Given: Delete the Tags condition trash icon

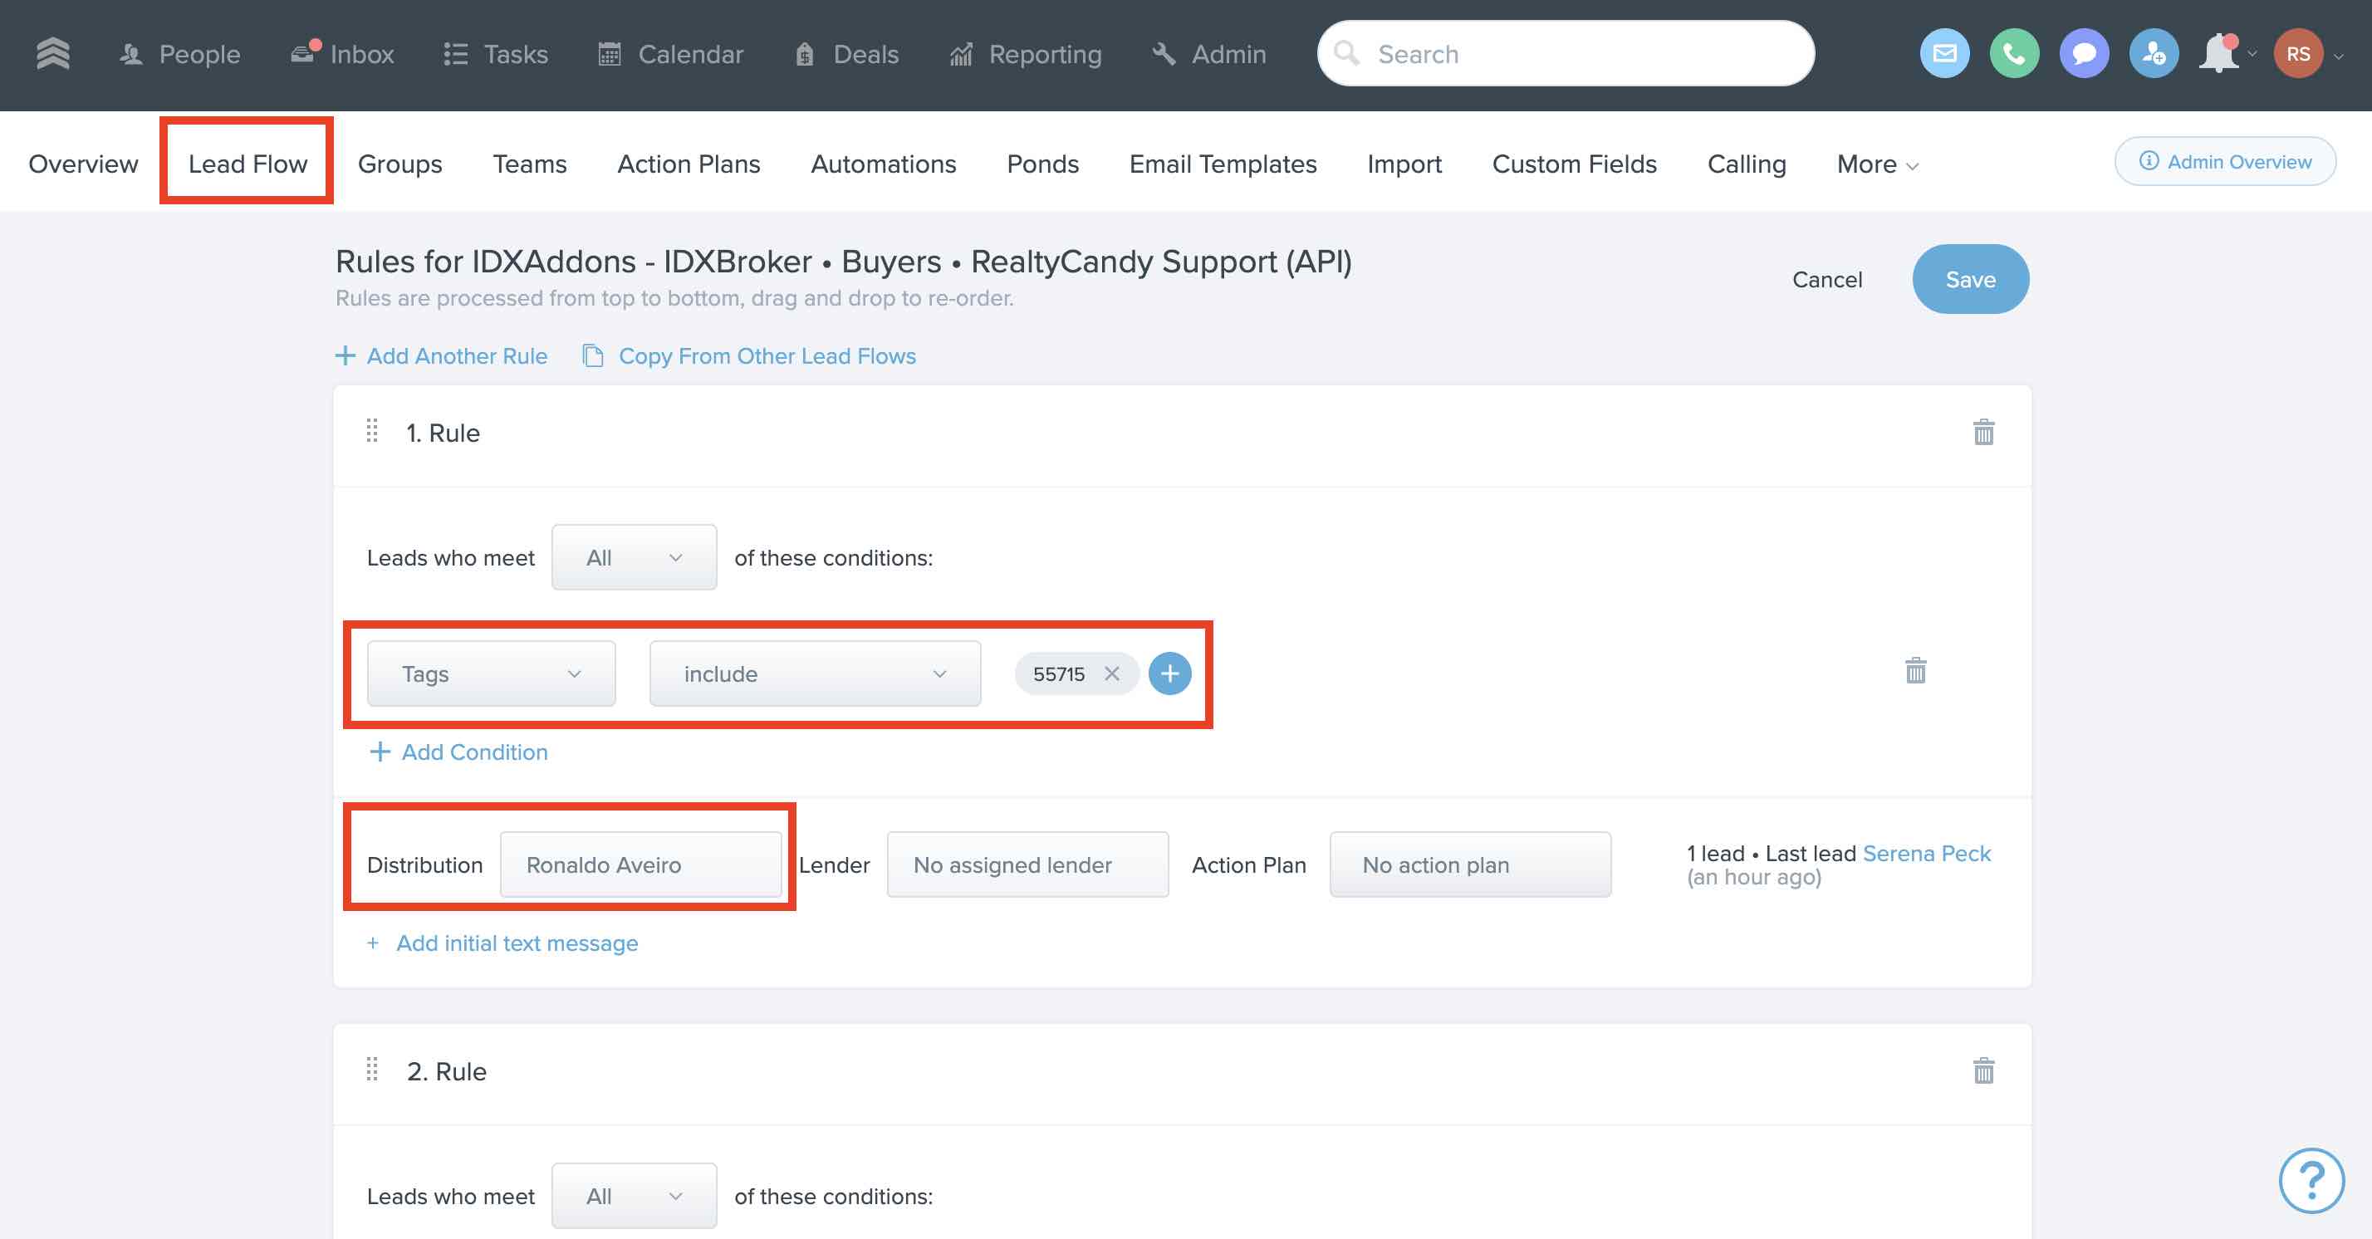Looking at the screenshot, I should pos(1915,671).
